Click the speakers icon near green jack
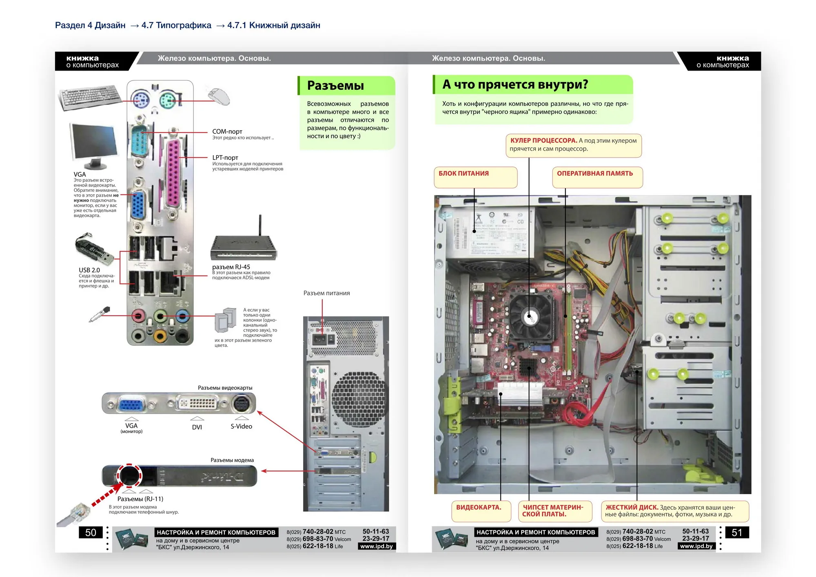The height and width of the screenshot is (577, 816). tap(226, 320)
